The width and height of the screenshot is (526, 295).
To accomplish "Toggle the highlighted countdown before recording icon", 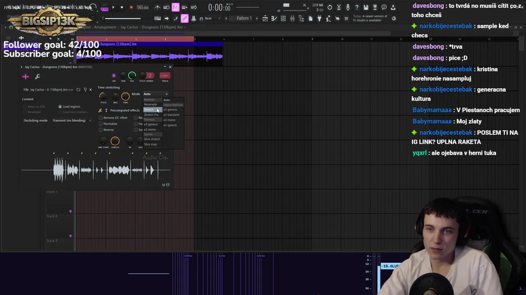I will [x=175, y=7].
